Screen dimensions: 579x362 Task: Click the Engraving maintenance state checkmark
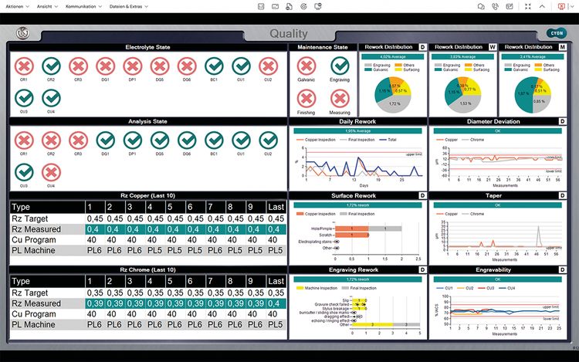pos(340,66)
